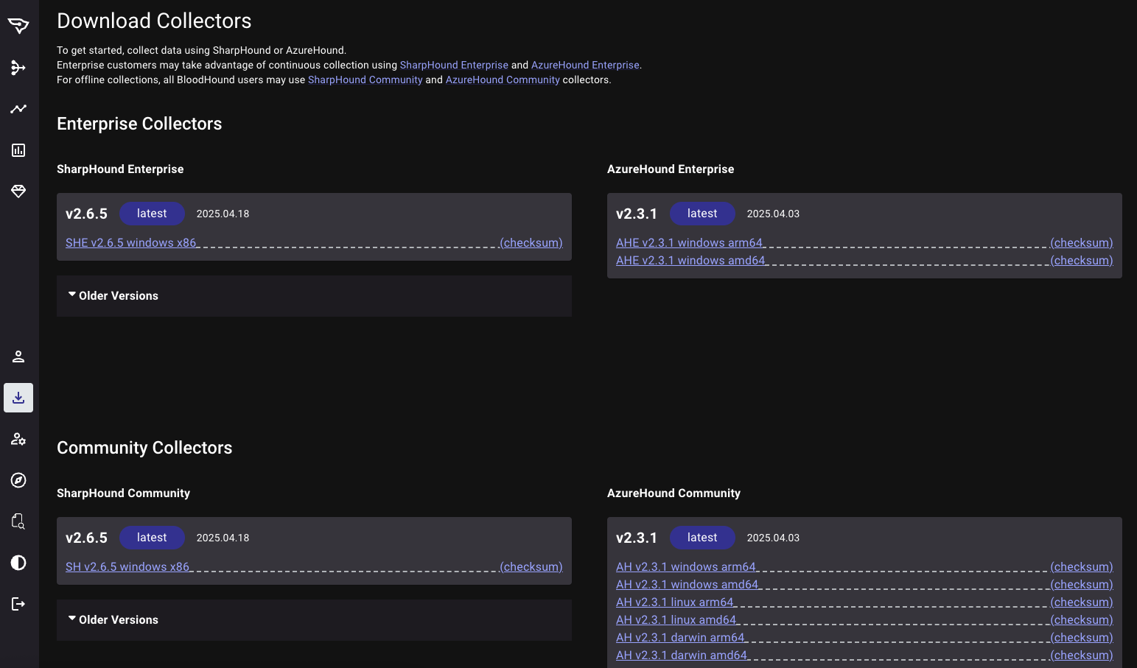Image resolution: width=1137 pixels, height=668 pixels.
Task: Open checksum for AH v2.3.1 linux amd64
Action: tap(1081, 619)
